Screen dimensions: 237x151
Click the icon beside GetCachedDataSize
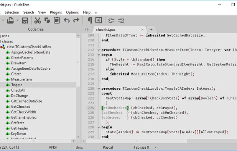[8, 101]
